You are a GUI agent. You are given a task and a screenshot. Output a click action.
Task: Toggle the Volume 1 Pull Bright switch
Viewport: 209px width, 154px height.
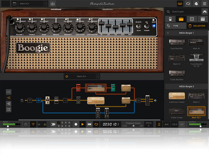(18, 20)
